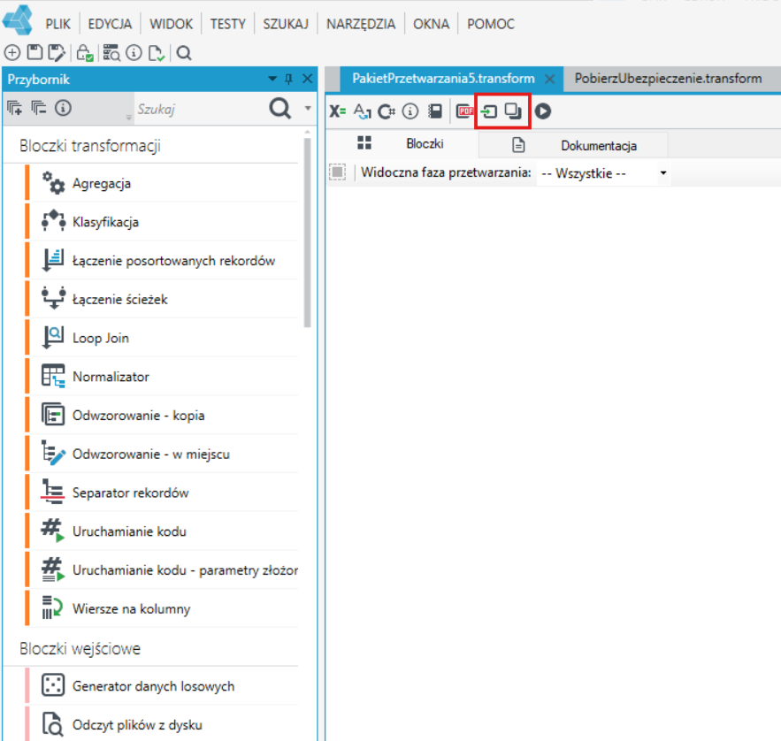This screenshot has height=741, width=781.
Task: Close the PakietPrzetwarzania5.transform tab
Action: tap(549, 80)
